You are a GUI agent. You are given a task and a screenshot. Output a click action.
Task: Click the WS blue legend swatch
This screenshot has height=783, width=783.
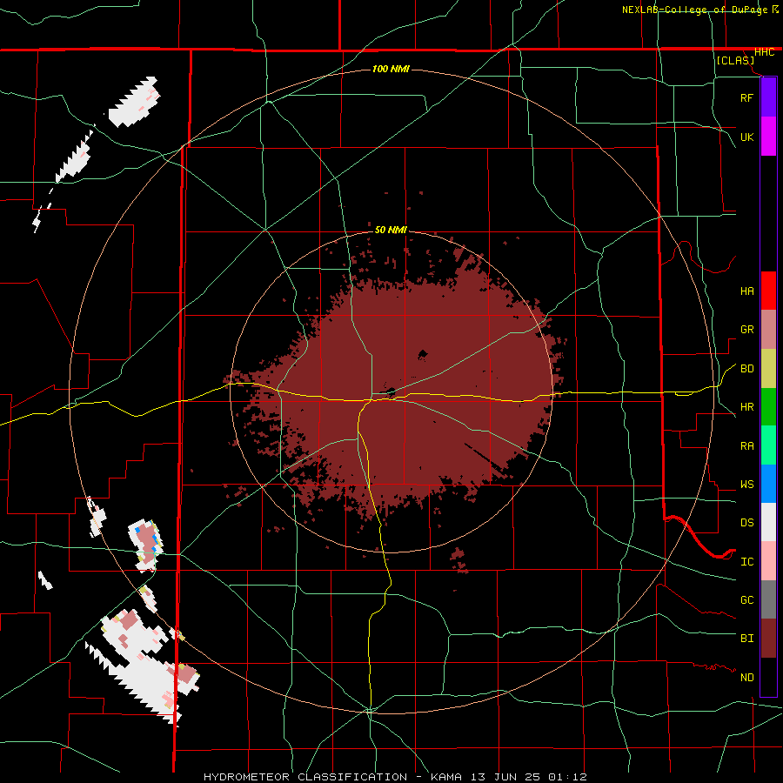[x=768, y=484]
